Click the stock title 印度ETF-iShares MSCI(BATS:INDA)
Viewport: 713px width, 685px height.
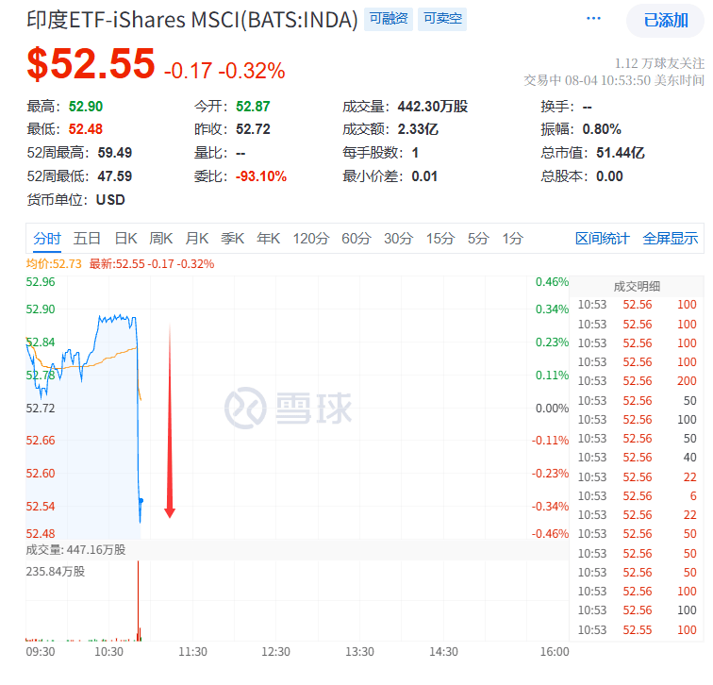click(192, 20)
